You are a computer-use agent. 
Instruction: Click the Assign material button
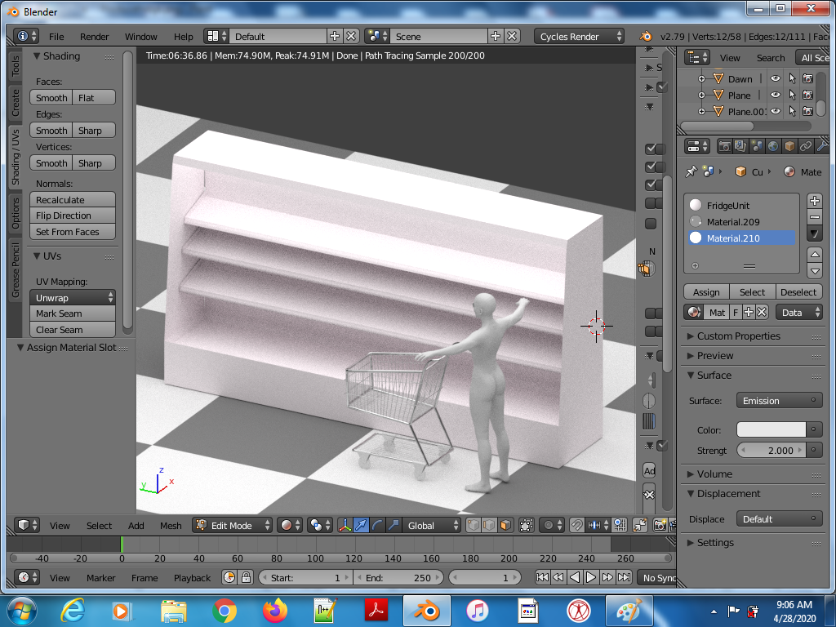(x=706, y=292)
